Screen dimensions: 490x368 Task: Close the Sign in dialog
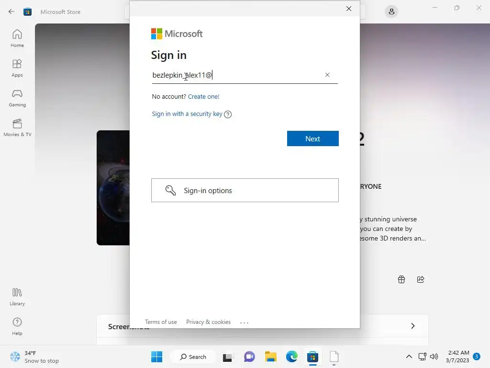(x=349, y=9)
